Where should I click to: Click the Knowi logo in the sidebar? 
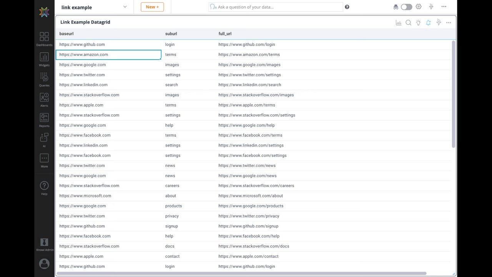click(x=44, y=12)
